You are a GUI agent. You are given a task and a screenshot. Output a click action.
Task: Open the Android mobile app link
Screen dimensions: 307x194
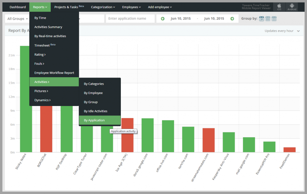point(292,7)
